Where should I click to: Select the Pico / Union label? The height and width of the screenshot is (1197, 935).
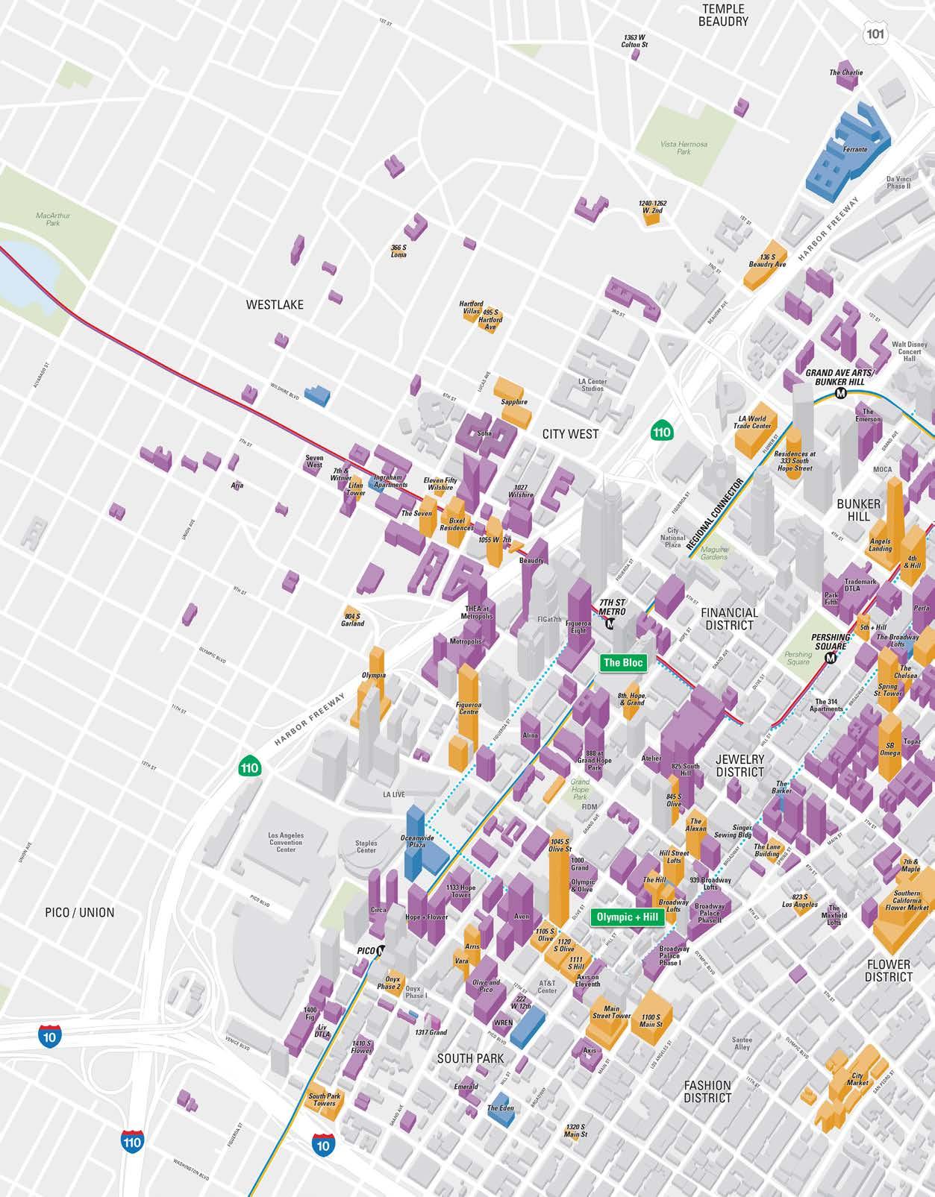(80, 912)
